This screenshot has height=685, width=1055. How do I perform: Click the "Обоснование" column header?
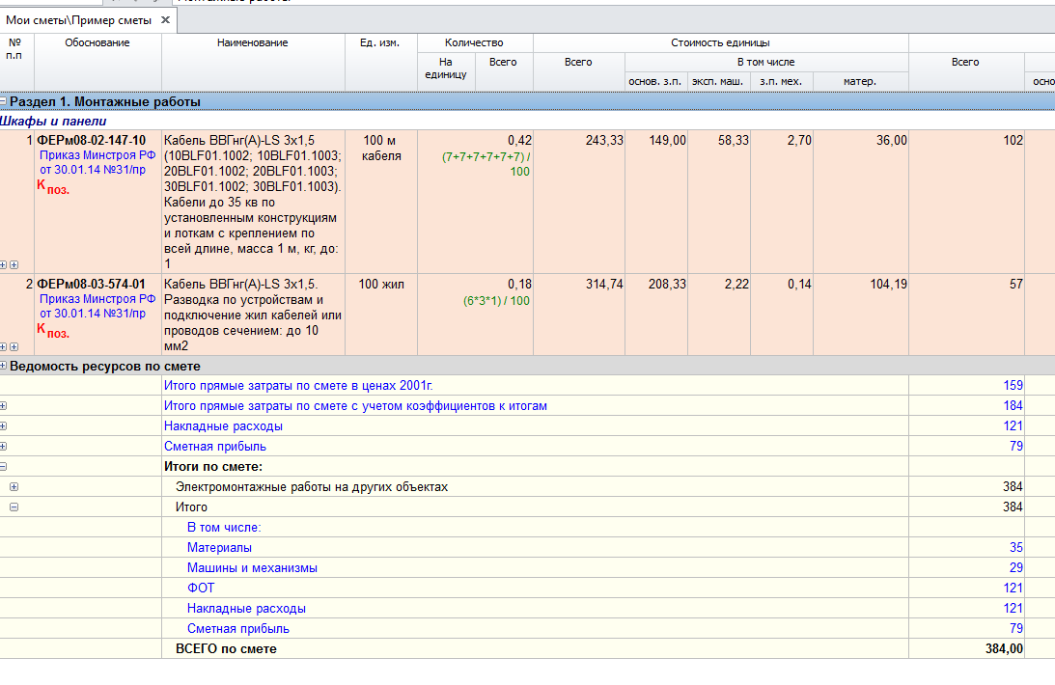click(x=97, y=43)
